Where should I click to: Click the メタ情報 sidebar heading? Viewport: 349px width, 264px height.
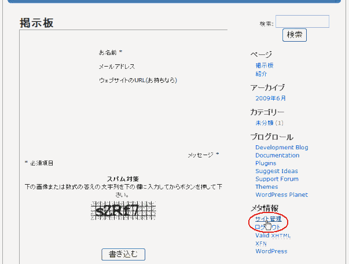pyautogui.click(x=264, y=208)
